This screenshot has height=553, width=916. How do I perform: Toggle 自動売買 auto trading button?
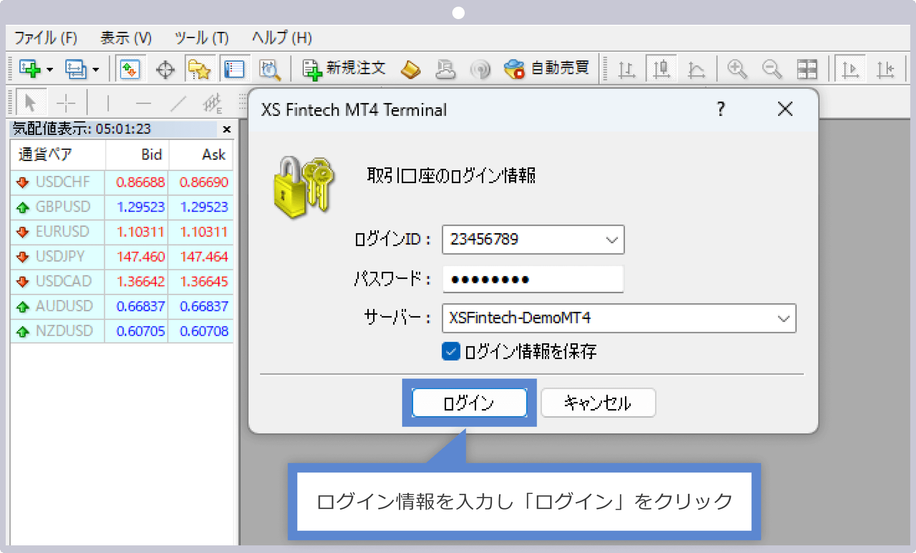(x=547, y=69)
